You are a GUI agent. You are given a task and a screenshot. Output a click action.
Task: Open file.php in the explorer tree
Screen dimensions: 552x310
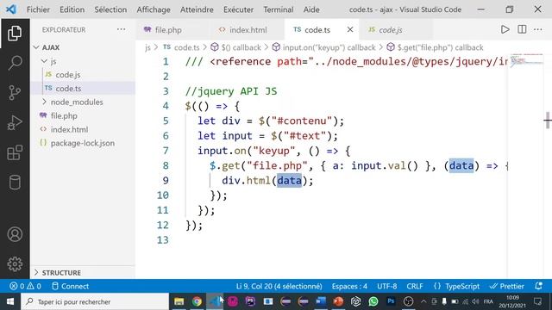pyautogui.click(x=64, y=115)
